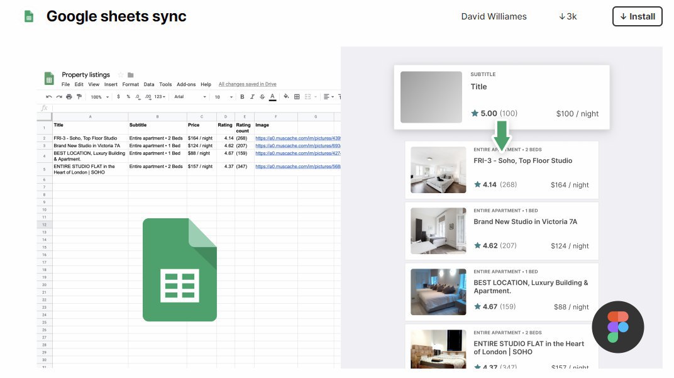674x378 pixels.
Task: Click the Install button
Action: tap(637, 16)
